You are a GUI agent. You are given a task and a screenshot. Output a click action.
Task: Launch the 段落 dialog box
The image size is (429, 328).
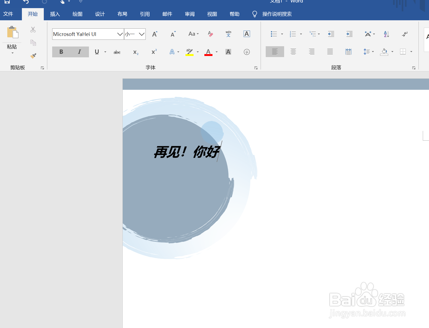[x=414, y=68]
